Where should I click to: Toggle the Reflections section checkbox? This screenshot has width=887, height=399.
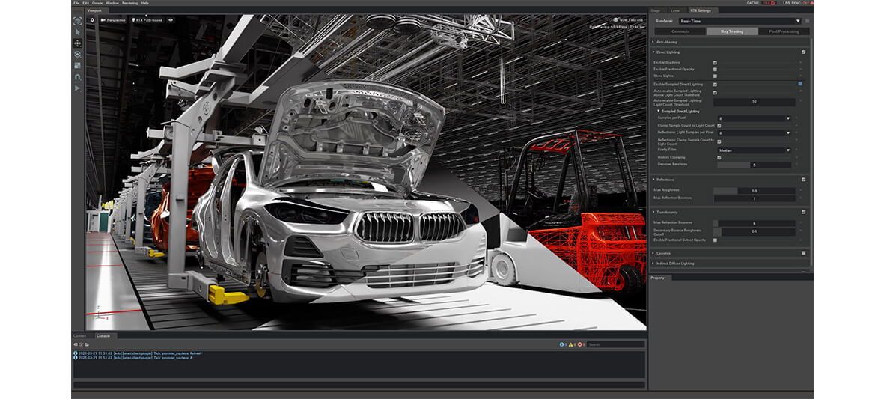tap(804, 180)
